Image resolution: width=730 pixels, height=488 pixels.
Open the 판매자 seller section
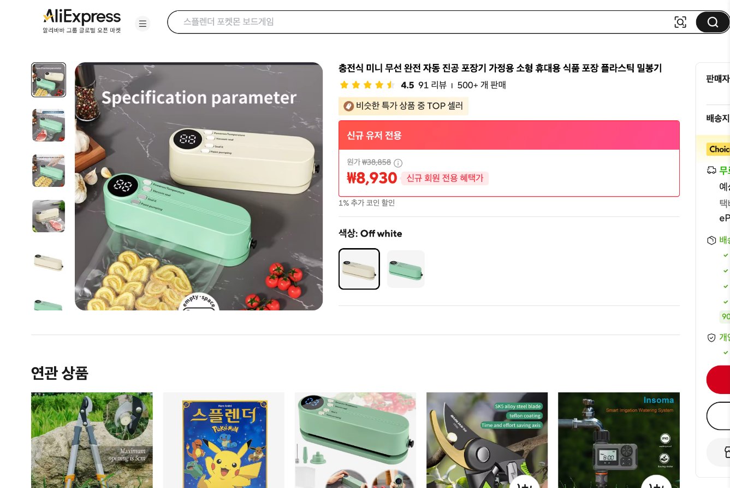click(x=718, y=79)
